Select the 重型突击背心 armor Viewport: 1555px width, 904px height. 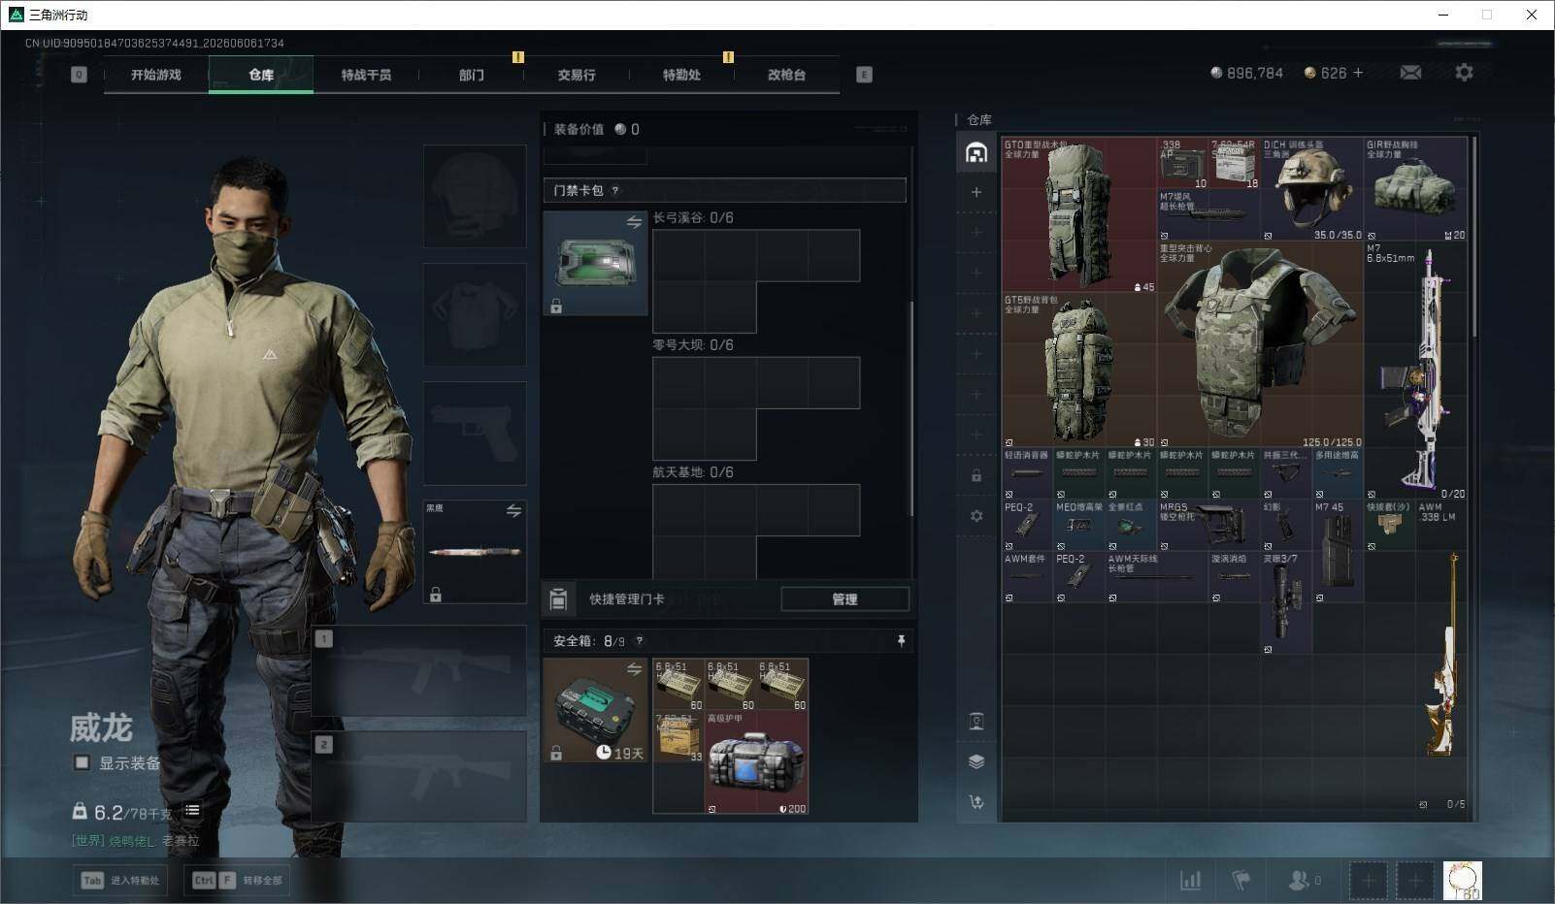[x=1261, y=344]
